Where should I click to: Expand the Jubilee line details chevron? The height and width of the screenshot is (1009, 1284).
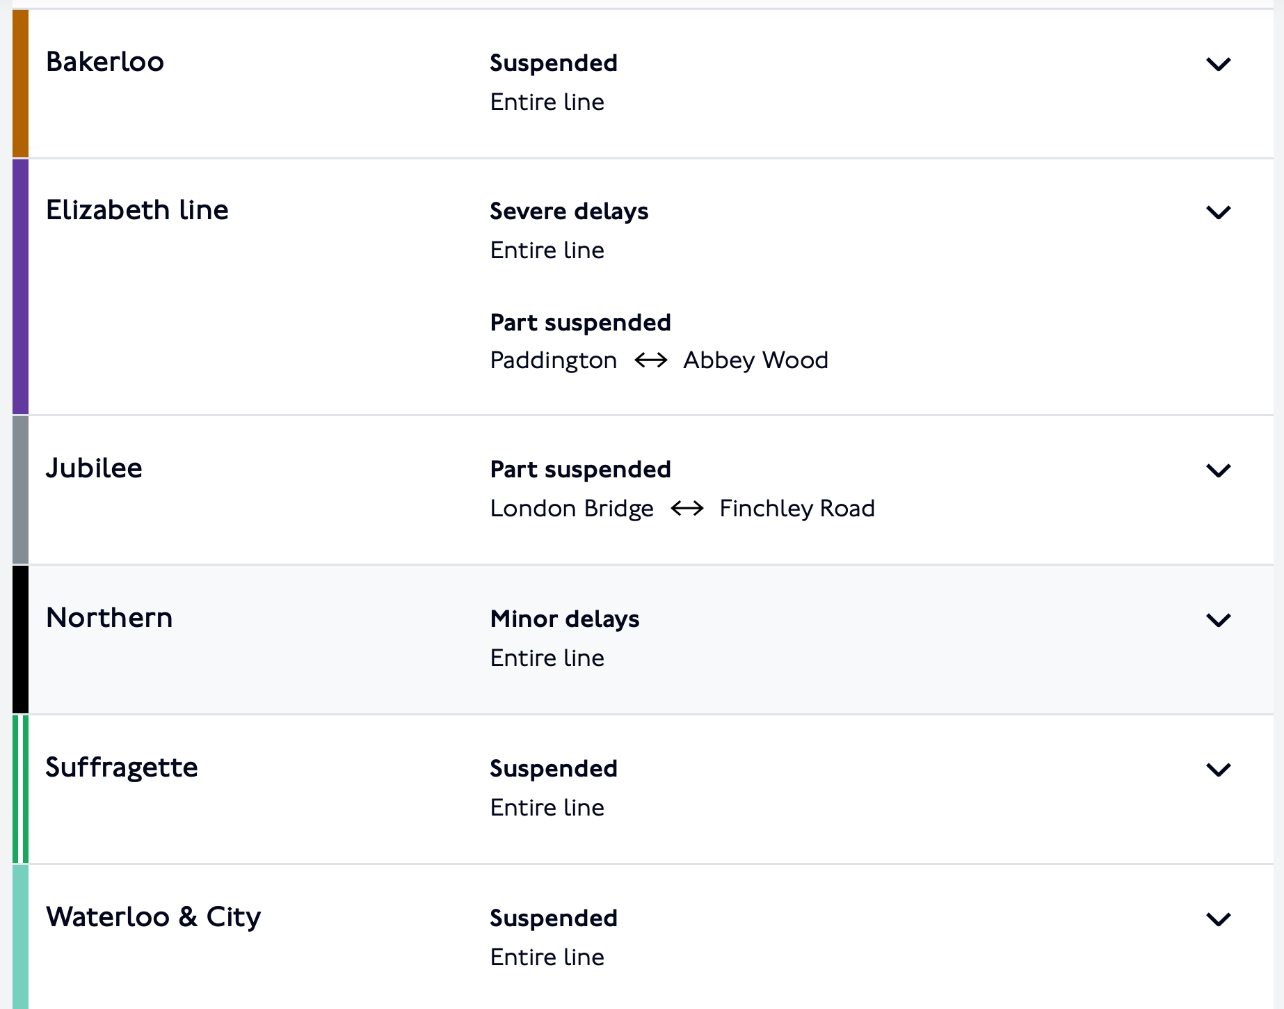tap(1218, 470)
